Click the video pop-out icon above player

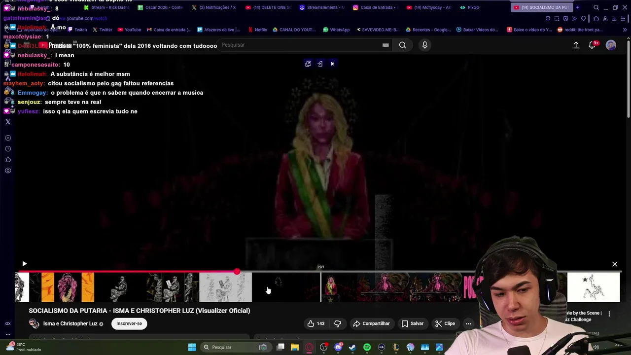[308, 64]
